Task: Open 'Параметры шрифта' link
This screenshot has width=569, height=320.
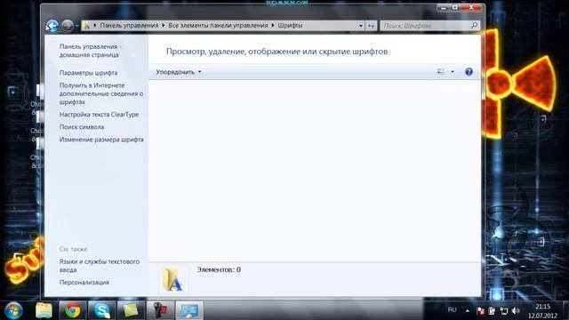Action: pyautogui.click(x=89, y=73)
